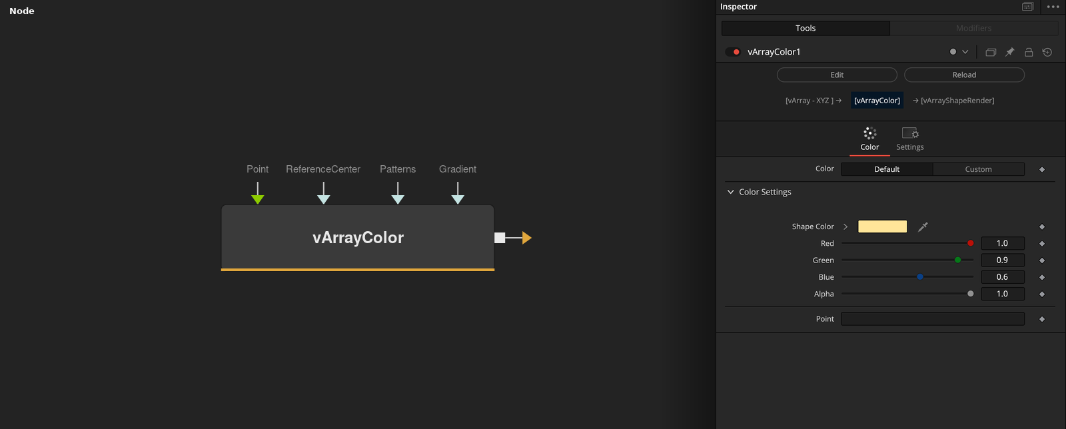The width and height of the screenshot is (1066, 429).
Task: Click the ReferenceCenter input arrow on node
Action: pyautogui.click(x=324, y=199)
